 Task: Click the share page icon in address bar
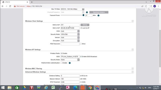pos(142,6)
